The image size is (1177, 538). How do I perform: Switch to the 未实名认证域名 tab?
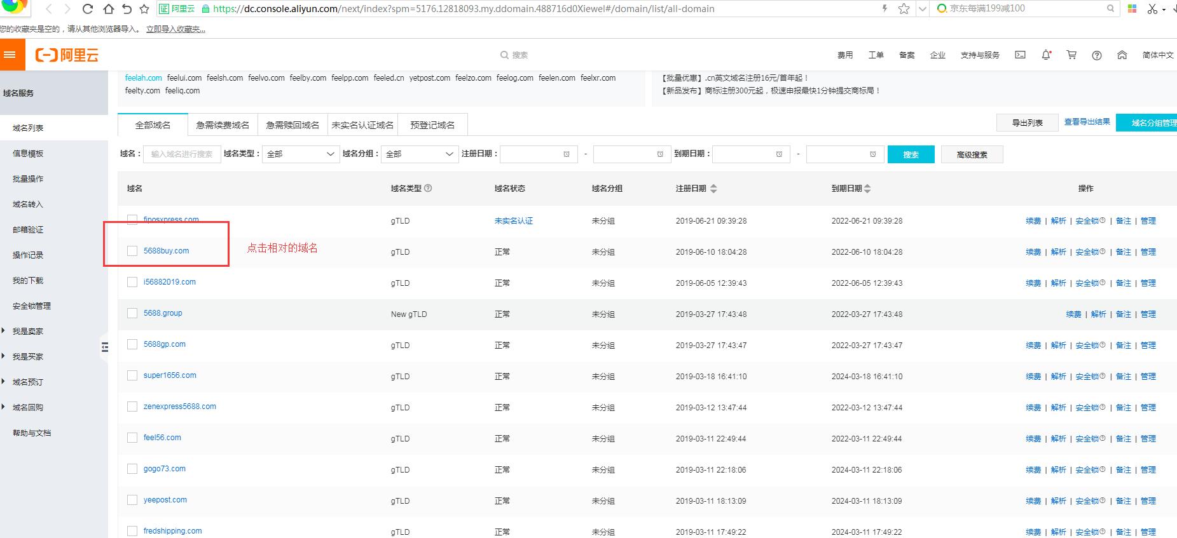point(362,125)
